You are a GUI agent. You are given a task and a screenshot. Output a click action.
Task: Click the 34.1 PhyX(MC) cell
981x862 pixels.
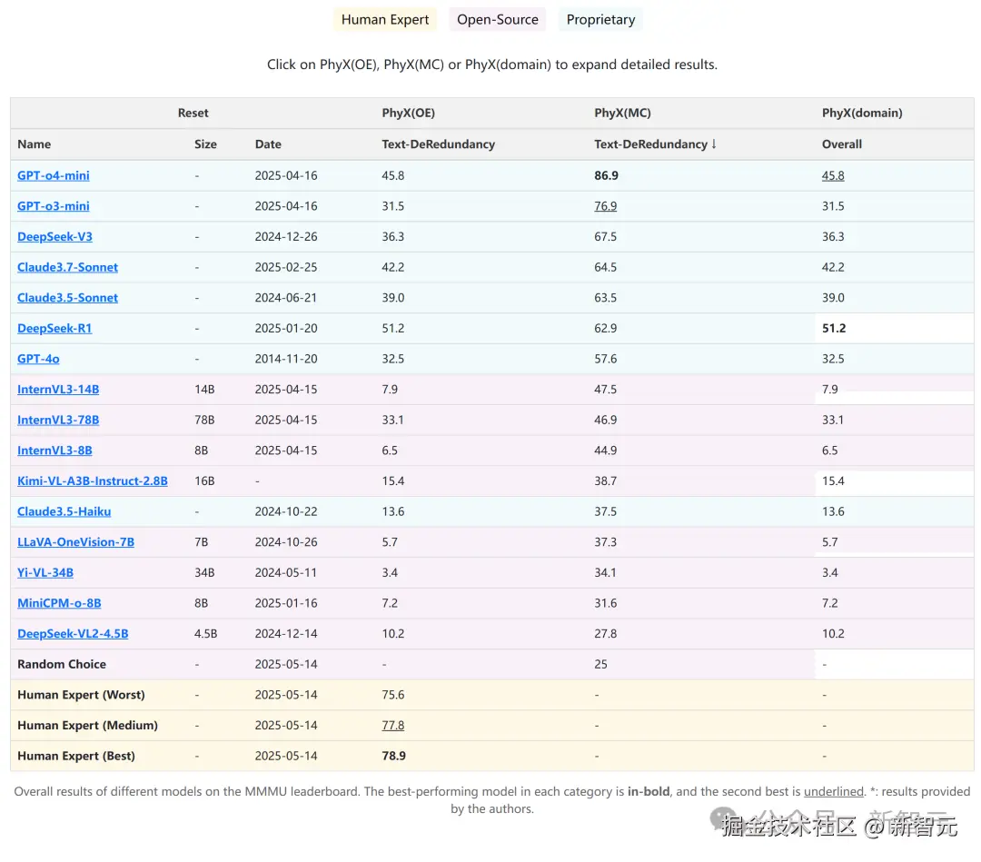[606, 573]
